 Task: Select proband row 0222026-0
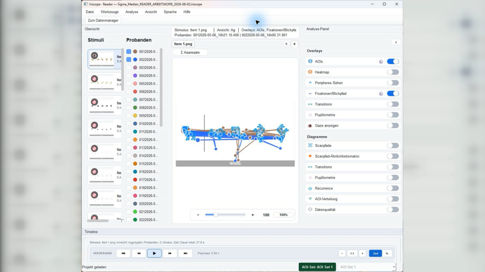click(143, 220)
